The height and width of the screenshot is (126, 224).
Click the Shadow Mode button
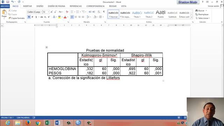click(188, 2)
